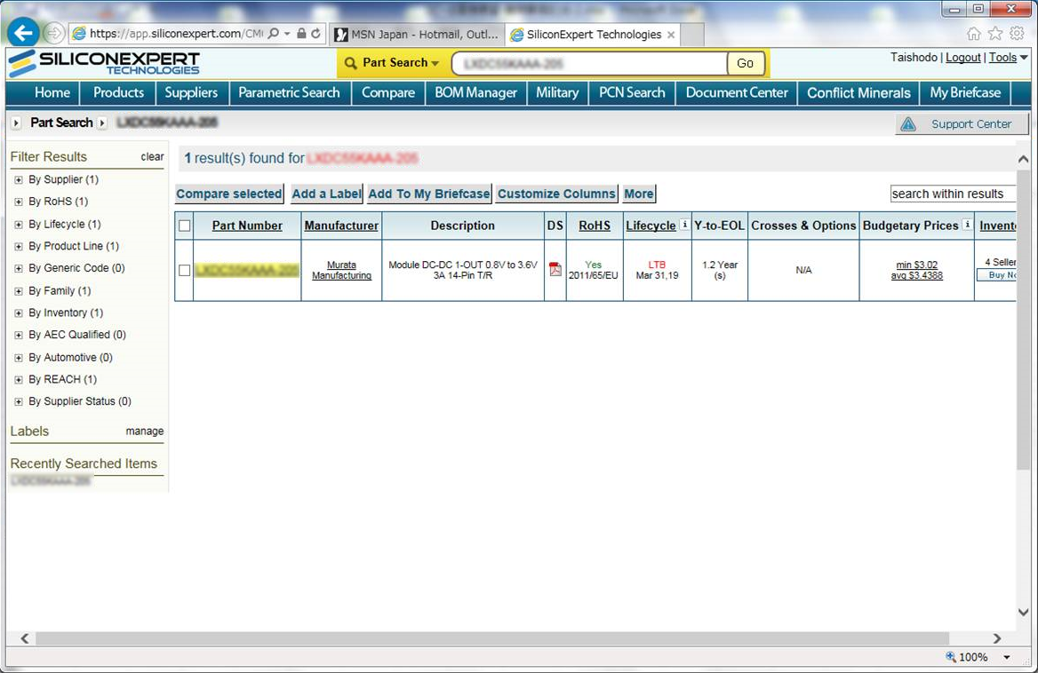The image size is (1038, 673).
Task: Click the Compare selected button
Action: (229, 194)
